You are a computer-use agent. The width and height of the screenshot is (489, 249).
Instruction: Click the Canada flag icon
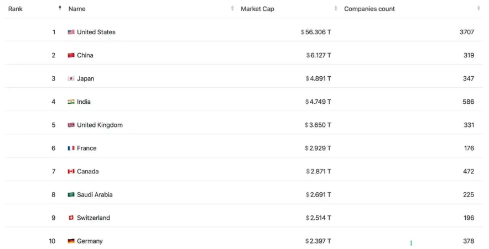pyautogui.click(x=71, y=171)
